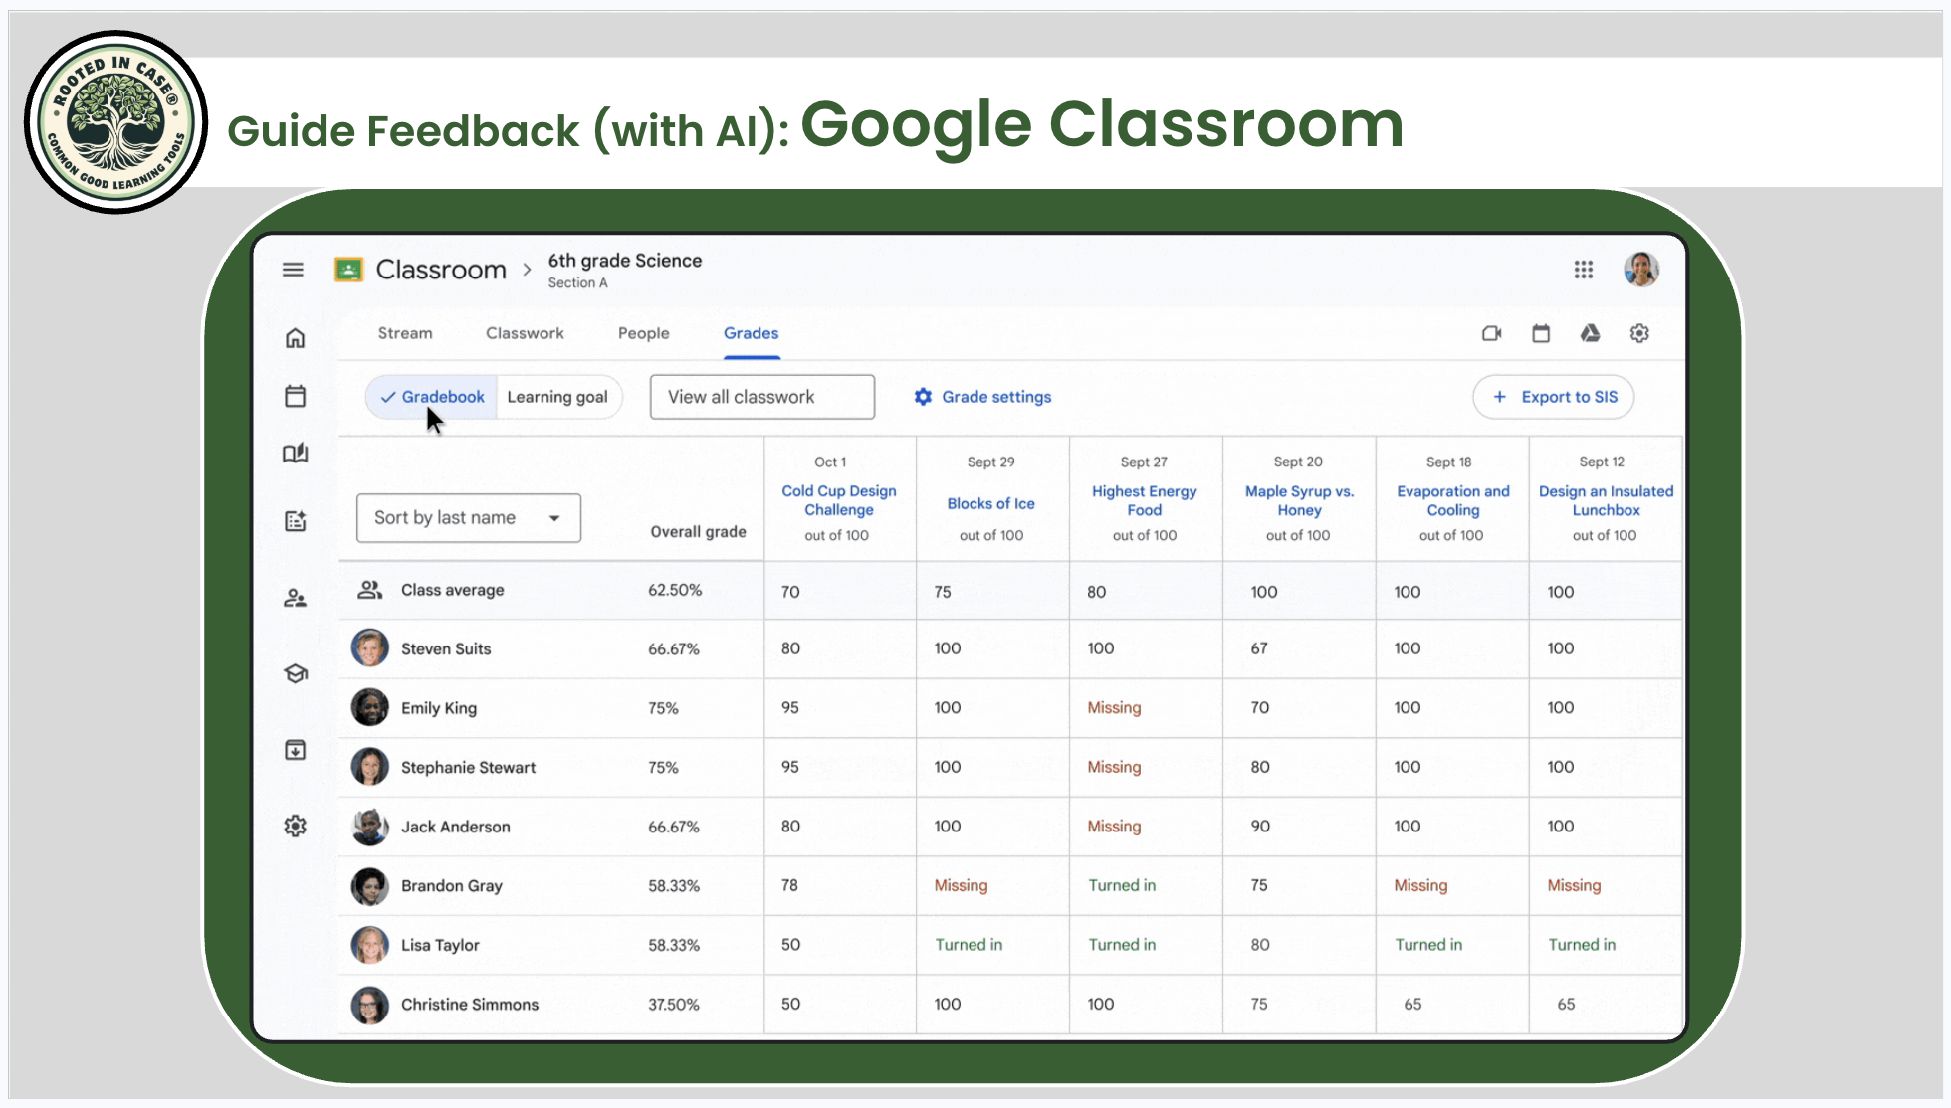1951x1108 pixels.
Task: Select the Christine Simmons student name
Action: click(x=470, y=1005)
